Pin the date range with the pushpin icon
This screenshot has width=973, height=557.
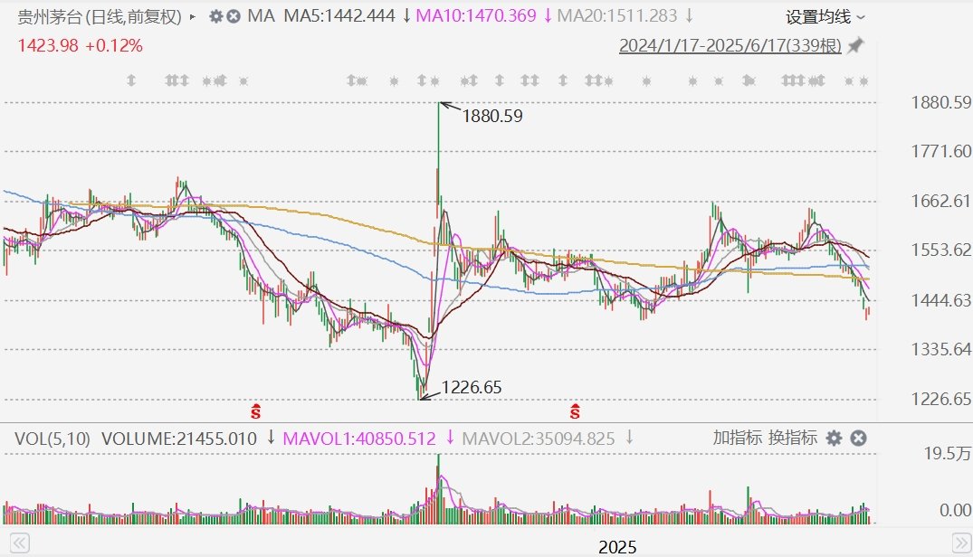click(855, 45)
